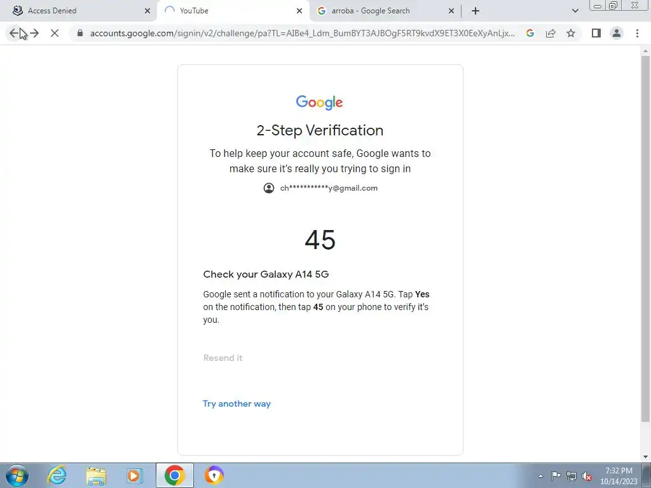Go back to the previous page
The height and width of the screenshot is (488, 651).
(14, 33)
